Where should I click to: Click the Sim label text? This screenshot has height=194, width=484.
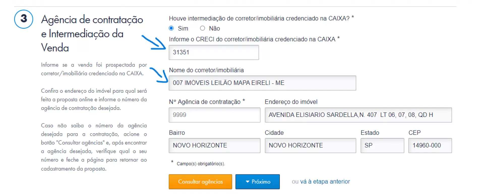tap(183, 28)
